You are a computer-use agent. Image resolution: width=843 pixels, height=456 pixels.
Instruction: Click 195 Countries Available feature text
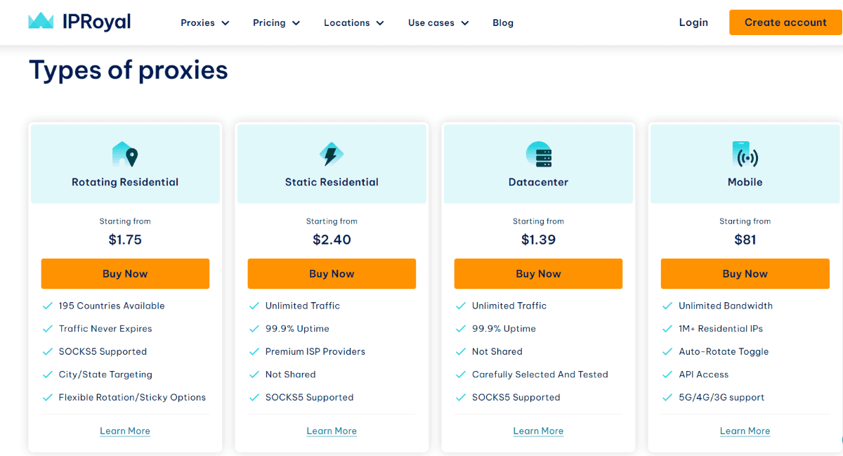pos(112,306)
